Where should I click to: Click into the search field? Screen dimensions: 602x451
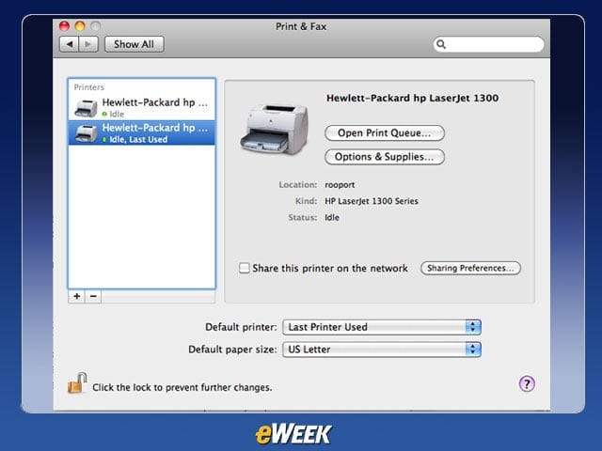click(x=489, y=44)
